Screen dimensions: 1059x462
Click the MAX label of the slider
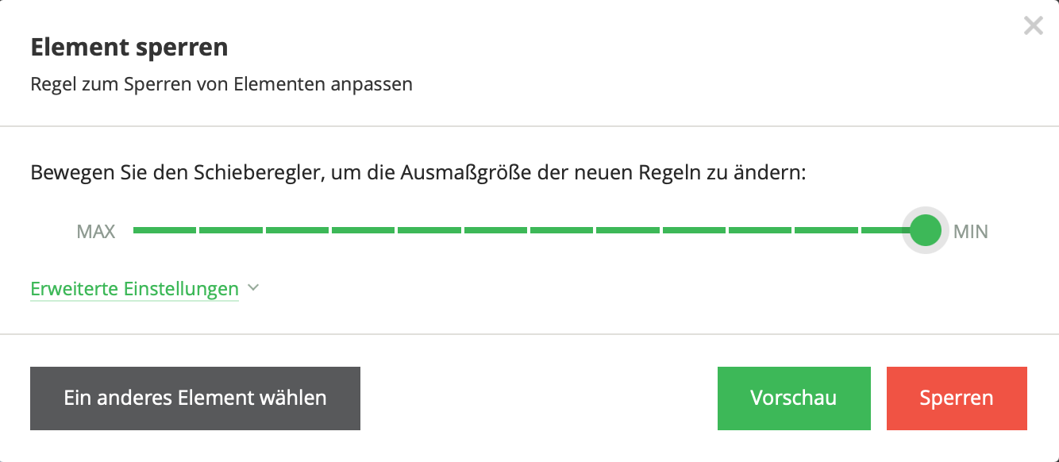[96, 232]
